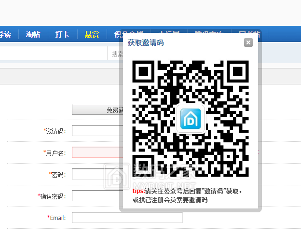This screenshot has width=301, height=235.
Task: Open the 导读 navigation tab
Action: (x=5, y=34)
